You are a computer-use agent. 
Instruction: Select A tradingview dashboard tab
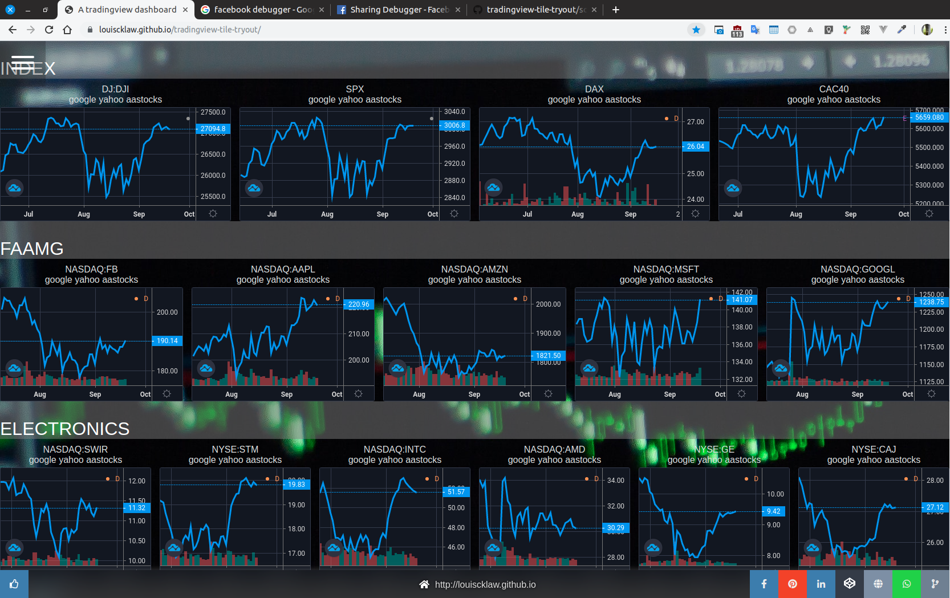(126, 10)
